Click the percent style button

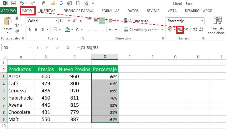(180, 29)
